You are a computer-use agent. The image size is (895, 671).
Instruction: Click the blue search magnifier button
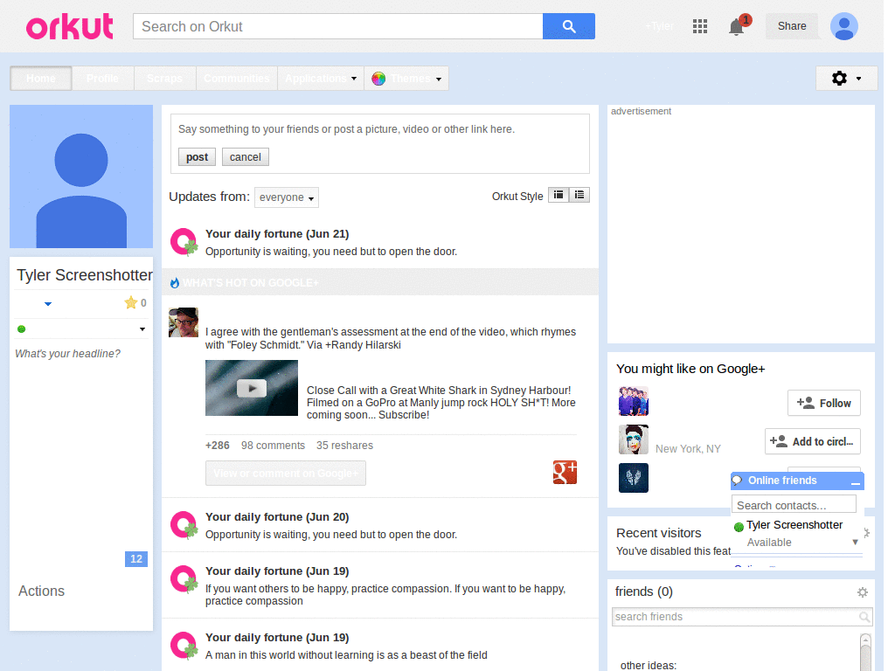coord(568,26)
